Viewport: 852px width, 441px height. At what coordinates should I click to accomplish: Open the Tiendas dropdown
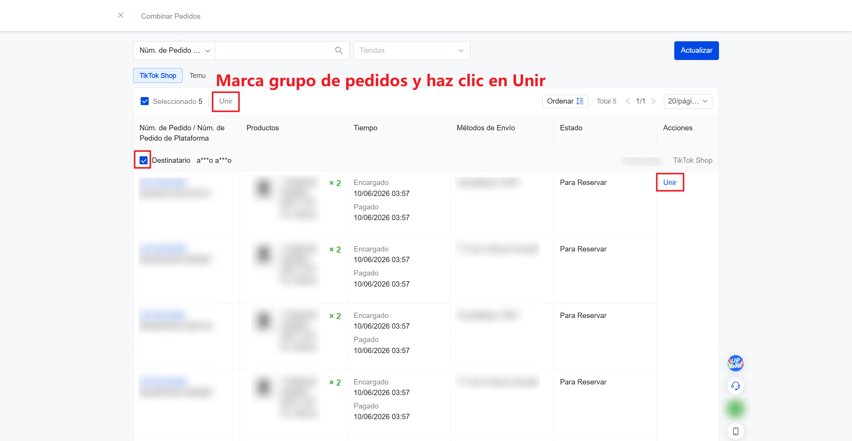coord(412,50)
